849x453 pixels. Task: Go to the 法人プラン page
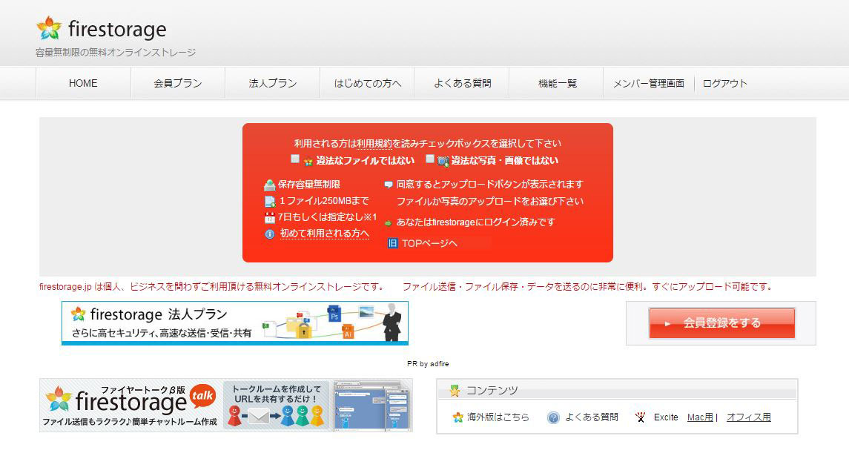pos(272,83)
